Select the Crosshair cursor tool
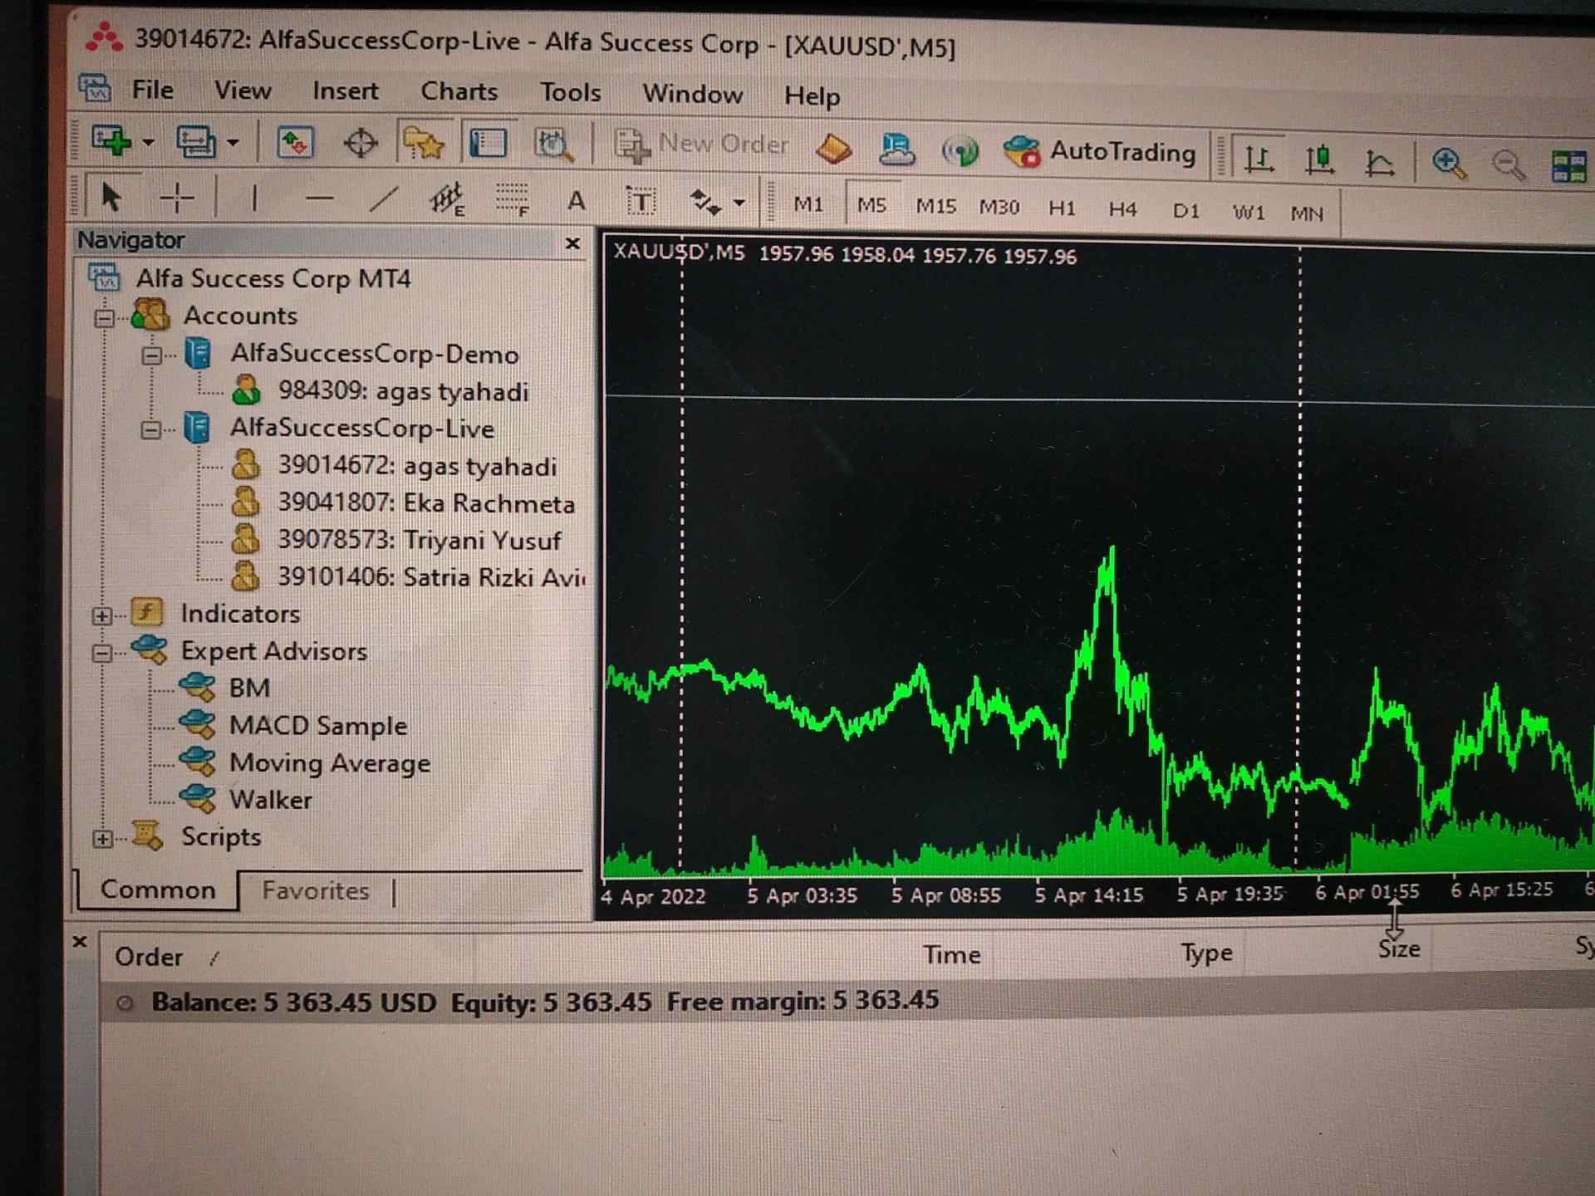Image resolution: width=1595 pixels, height=1196 pixels. coord(177,198)
